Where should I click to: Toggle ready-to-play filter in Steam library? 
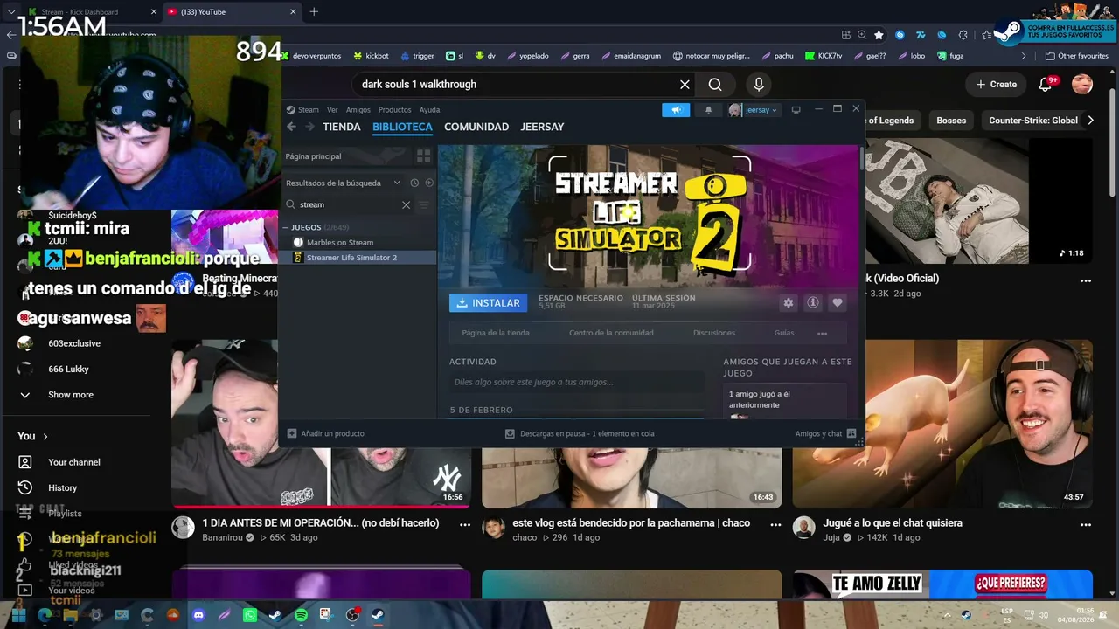tap(429, 183)
